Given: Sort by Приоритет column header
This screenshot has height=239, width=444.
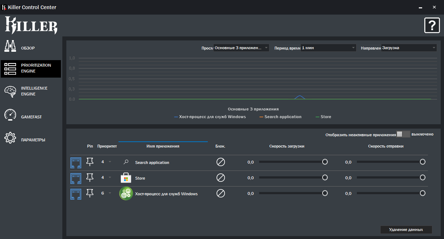Looking at the screenshot, I should click(107, 146).
